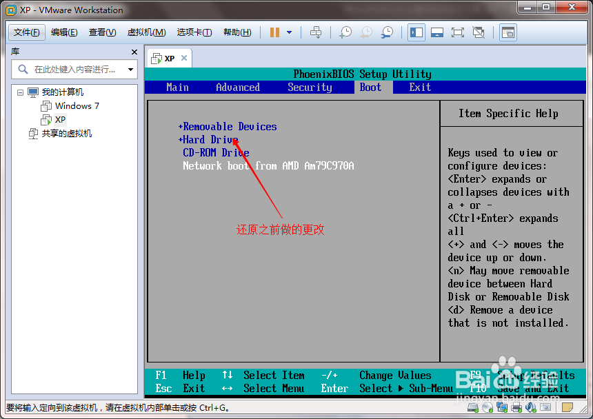The image size is (593, 419).
Task: Select the Windows 7 virtual machine
Action: [x=77, y=106]
